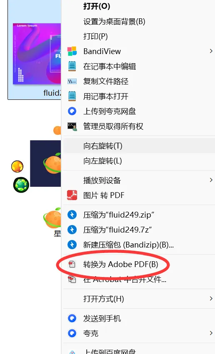Click the Quark icon beside 上传到夸克网盘
The height and width of the screenshot is (354, 215).
click(72, 111)
